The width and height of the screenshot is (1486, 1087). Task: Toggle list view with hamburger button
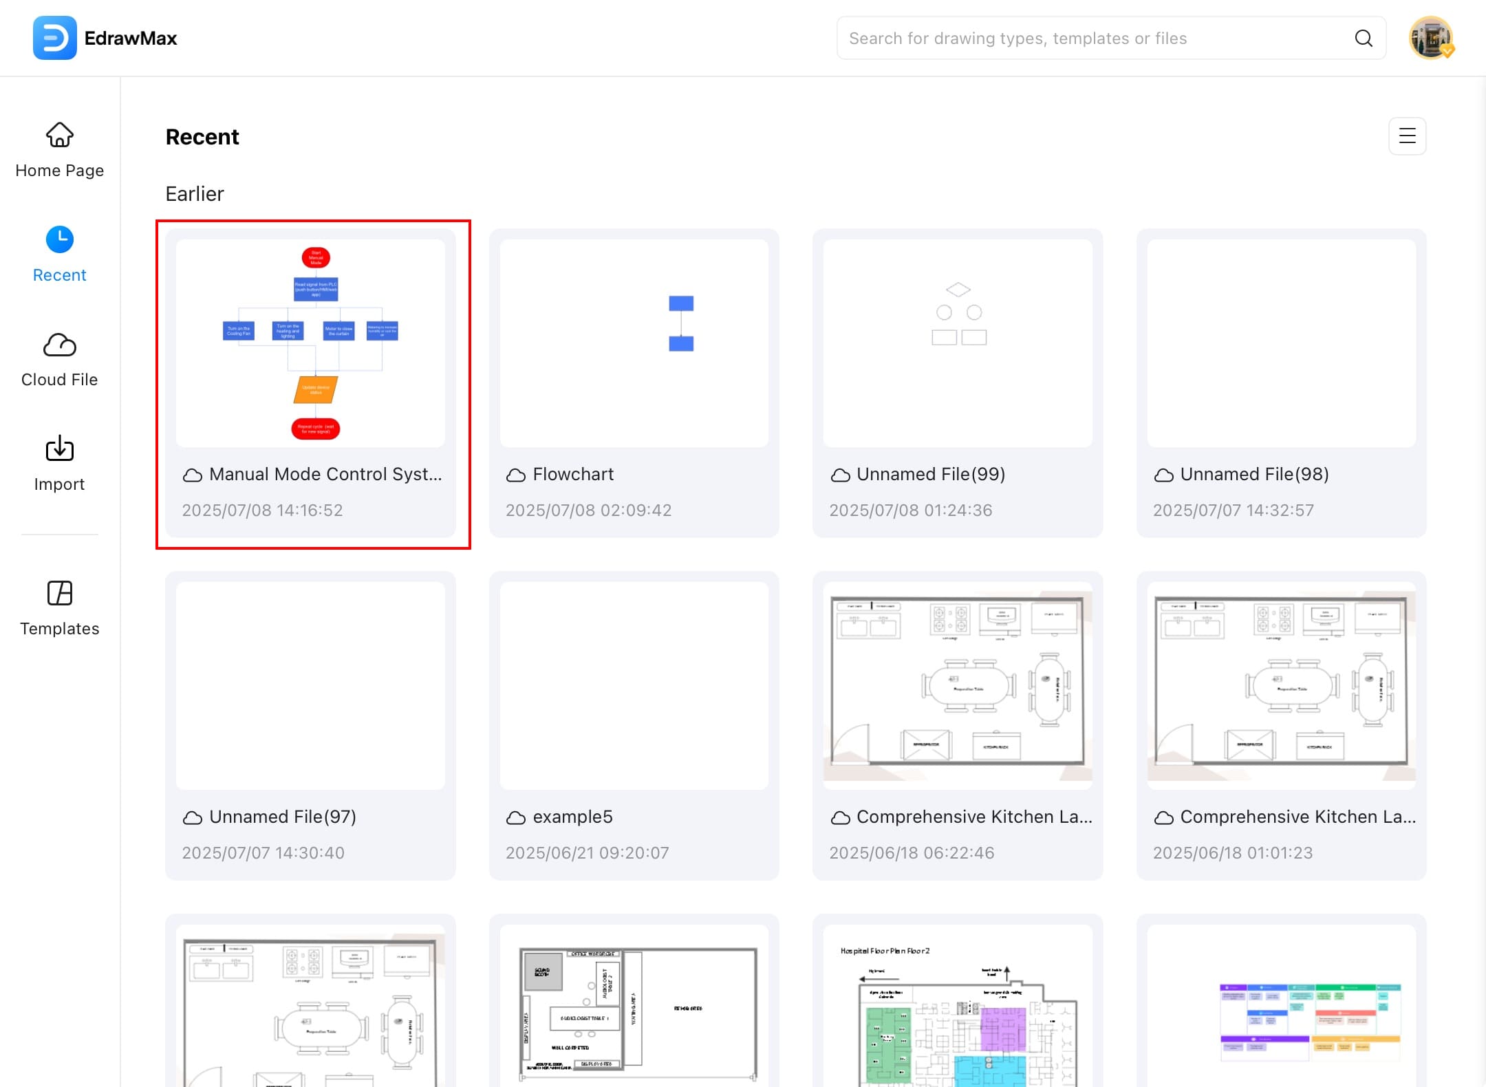tap(1407, 136)
